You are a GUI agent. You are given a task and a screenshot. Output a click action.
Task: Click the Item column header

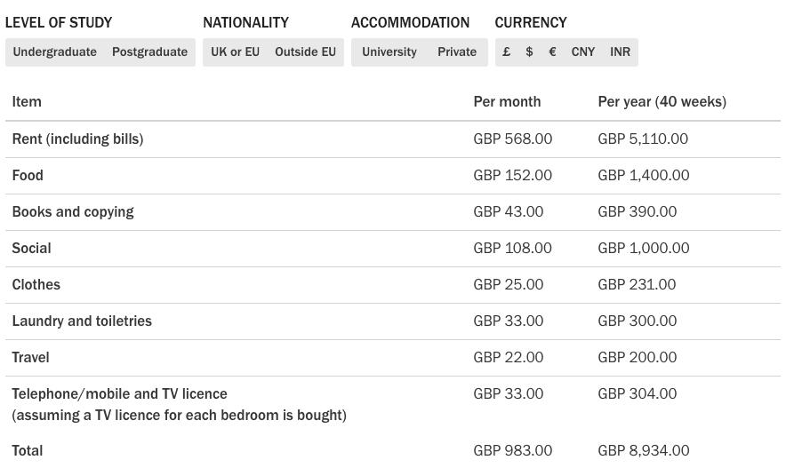pyautogui.click(x=27, y=102)
